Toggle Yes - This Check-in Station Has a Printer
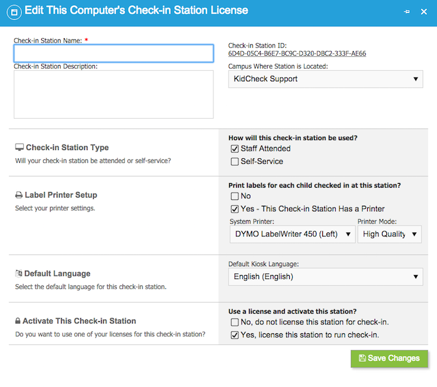This screenshot has height=387, width=437. [x=235, y=209]
